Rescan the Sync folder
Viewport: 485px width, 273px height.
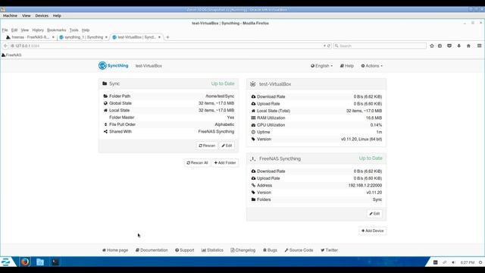tap(207, 146)
